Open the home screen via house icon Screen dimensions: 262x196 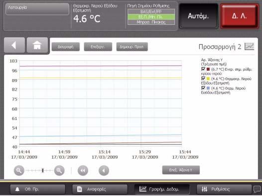[37, 45]
